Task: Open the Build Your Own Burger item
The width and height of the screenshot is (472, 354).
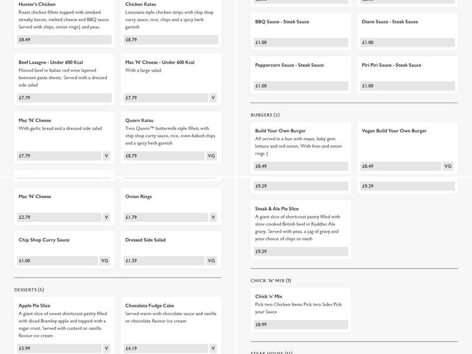Action: (x=280, y=131)
